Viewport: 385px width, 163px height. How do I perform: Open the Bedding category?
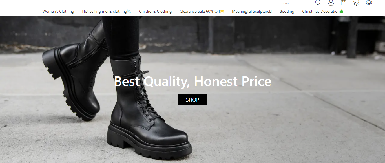tap(287, 12)
